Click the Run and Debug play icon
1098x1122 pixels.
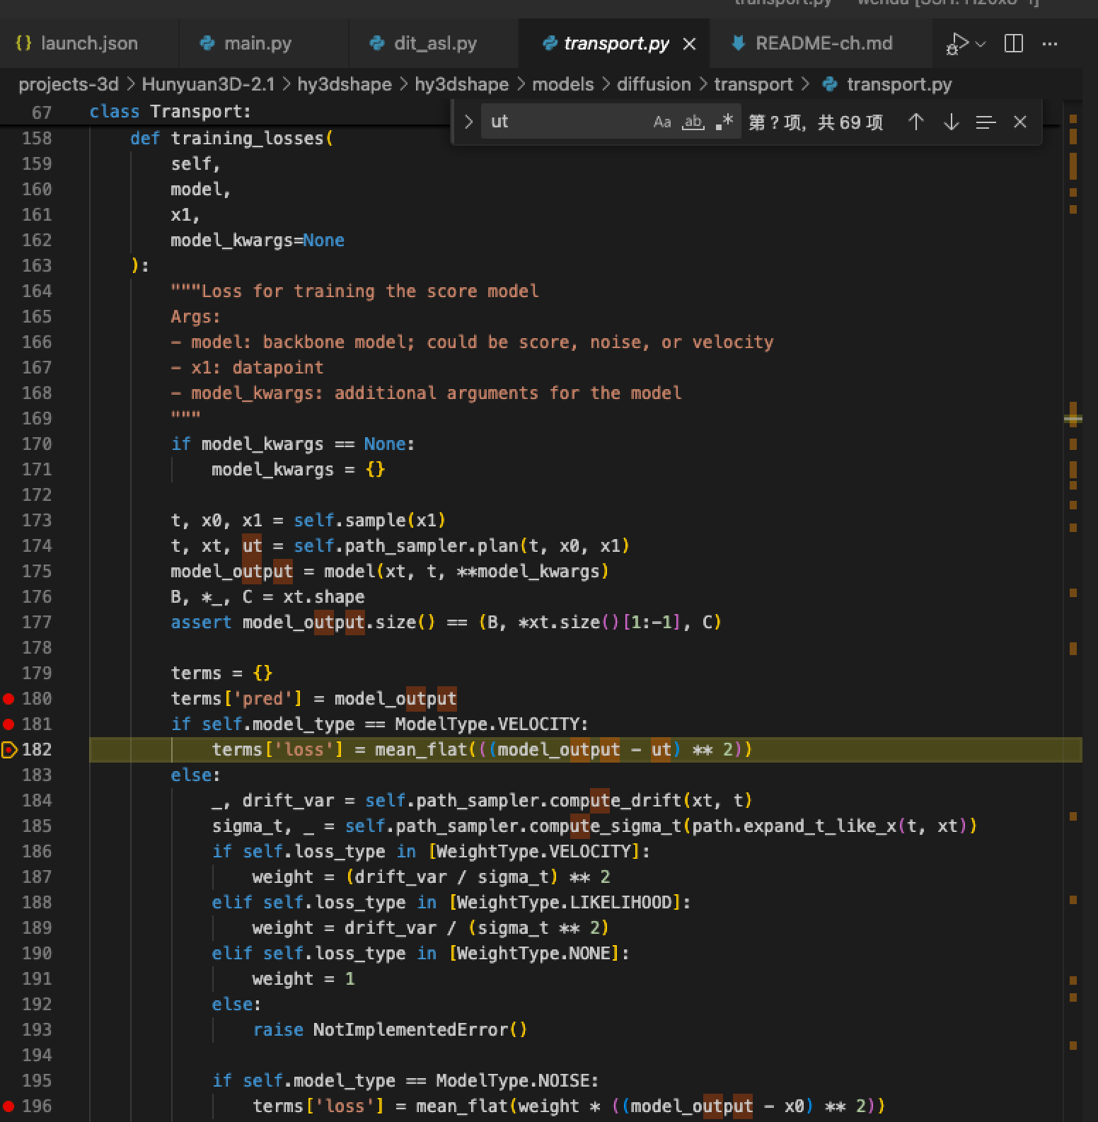(957, 44)
